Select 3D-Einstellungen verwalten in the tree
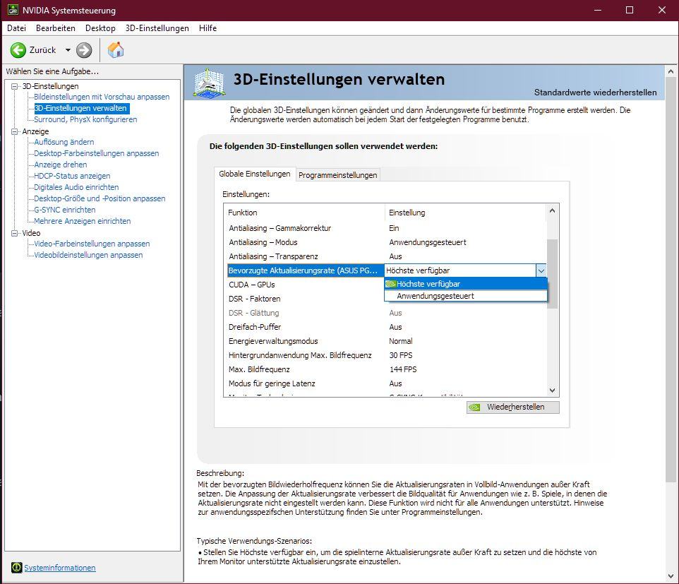Image resolution: width=679 pixels, height=584 pixels. click(81, 108)
